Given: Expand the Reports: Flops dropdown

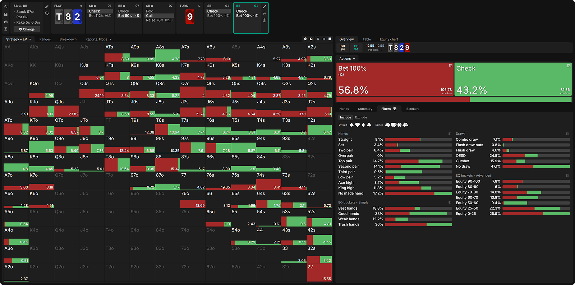Looking at the screenshot, I should click(98, 39).
